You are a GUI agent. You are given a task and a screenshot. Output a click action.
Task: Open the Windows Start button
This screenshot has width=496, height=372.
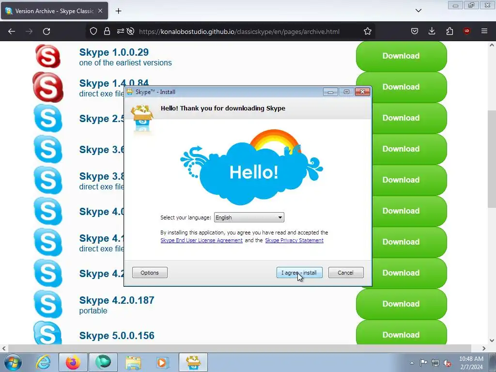[x=13, y=362]
